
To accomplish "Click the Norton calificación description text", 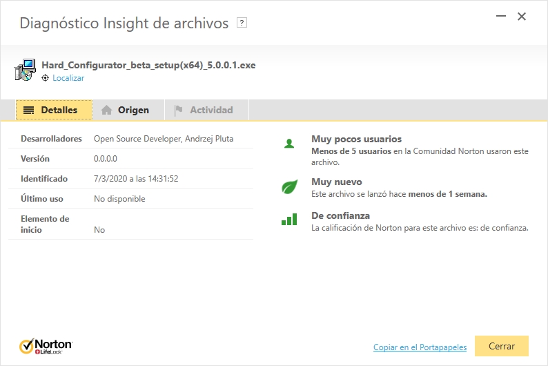I will 420,228.
